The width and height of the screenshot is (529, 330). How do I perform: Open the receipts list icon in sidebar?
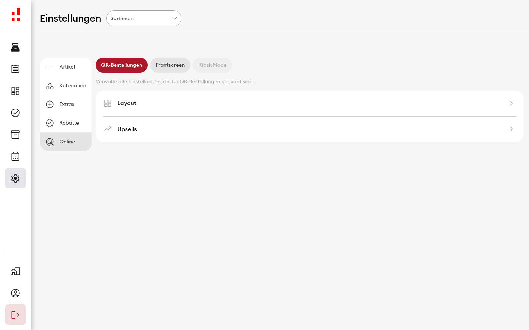coord(15,69)
